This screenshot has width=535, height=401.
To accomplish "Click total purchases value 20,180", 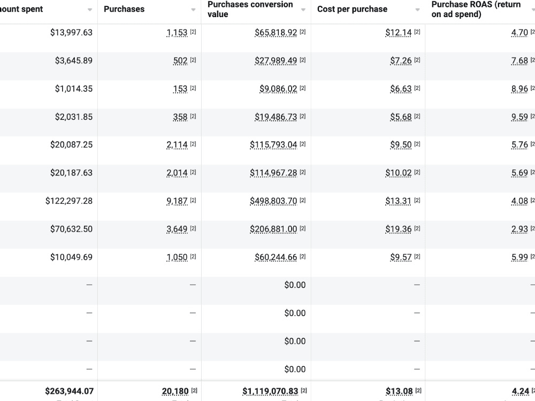I will point(175,391).
